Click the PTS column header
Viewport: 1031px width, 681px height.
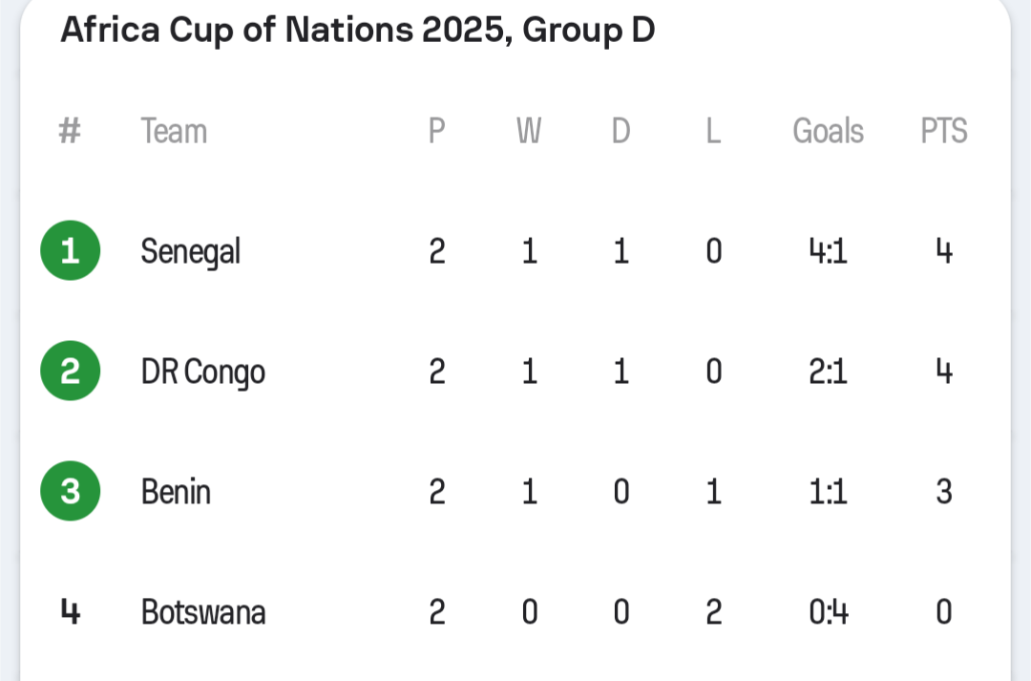pyautogui.click(x=943, y=131)
